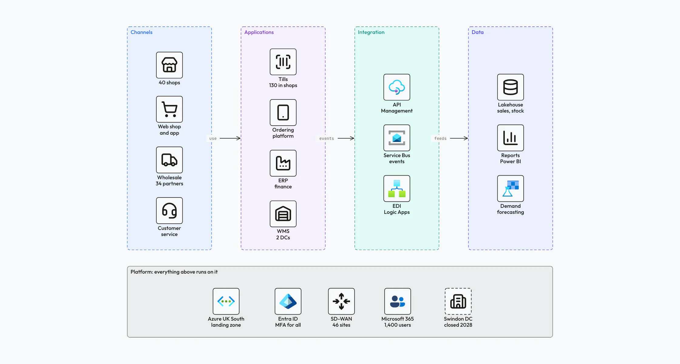The height and width of the screenshot is (364, 680).
Task: Click the Swindon DC building icon
Action: (x=458, y=301)
